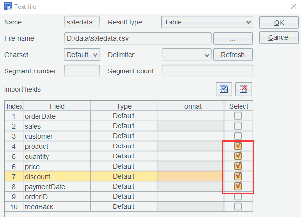The height and width of the screenshot is (217, 301).
Task: Close the Text file dialog
Action: point(293,7)
